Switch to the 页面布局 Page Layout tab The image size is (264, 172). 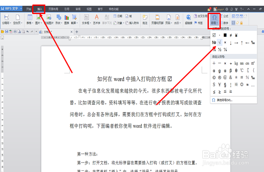(53, 9)
